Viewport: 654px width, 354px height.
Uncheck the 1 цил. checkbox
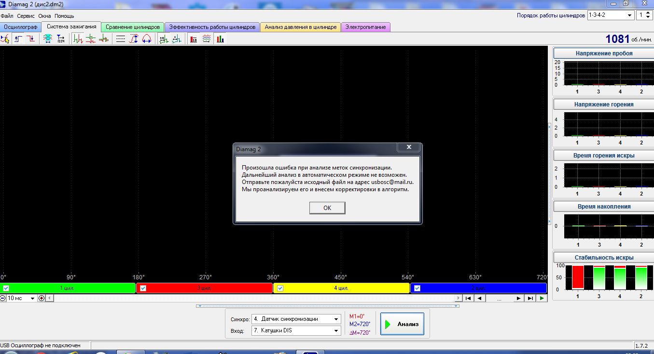pos(6,288)
